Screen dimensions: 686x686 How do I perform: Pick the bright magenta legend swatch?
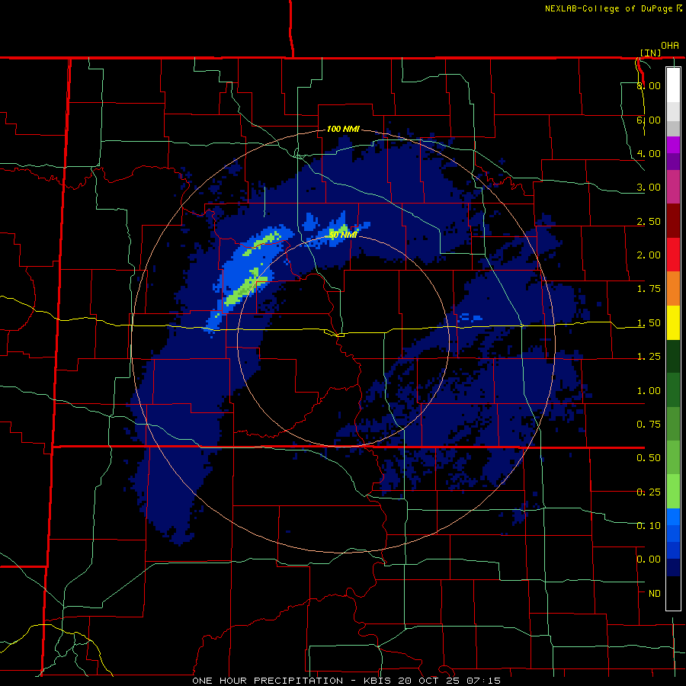point(673,145)
